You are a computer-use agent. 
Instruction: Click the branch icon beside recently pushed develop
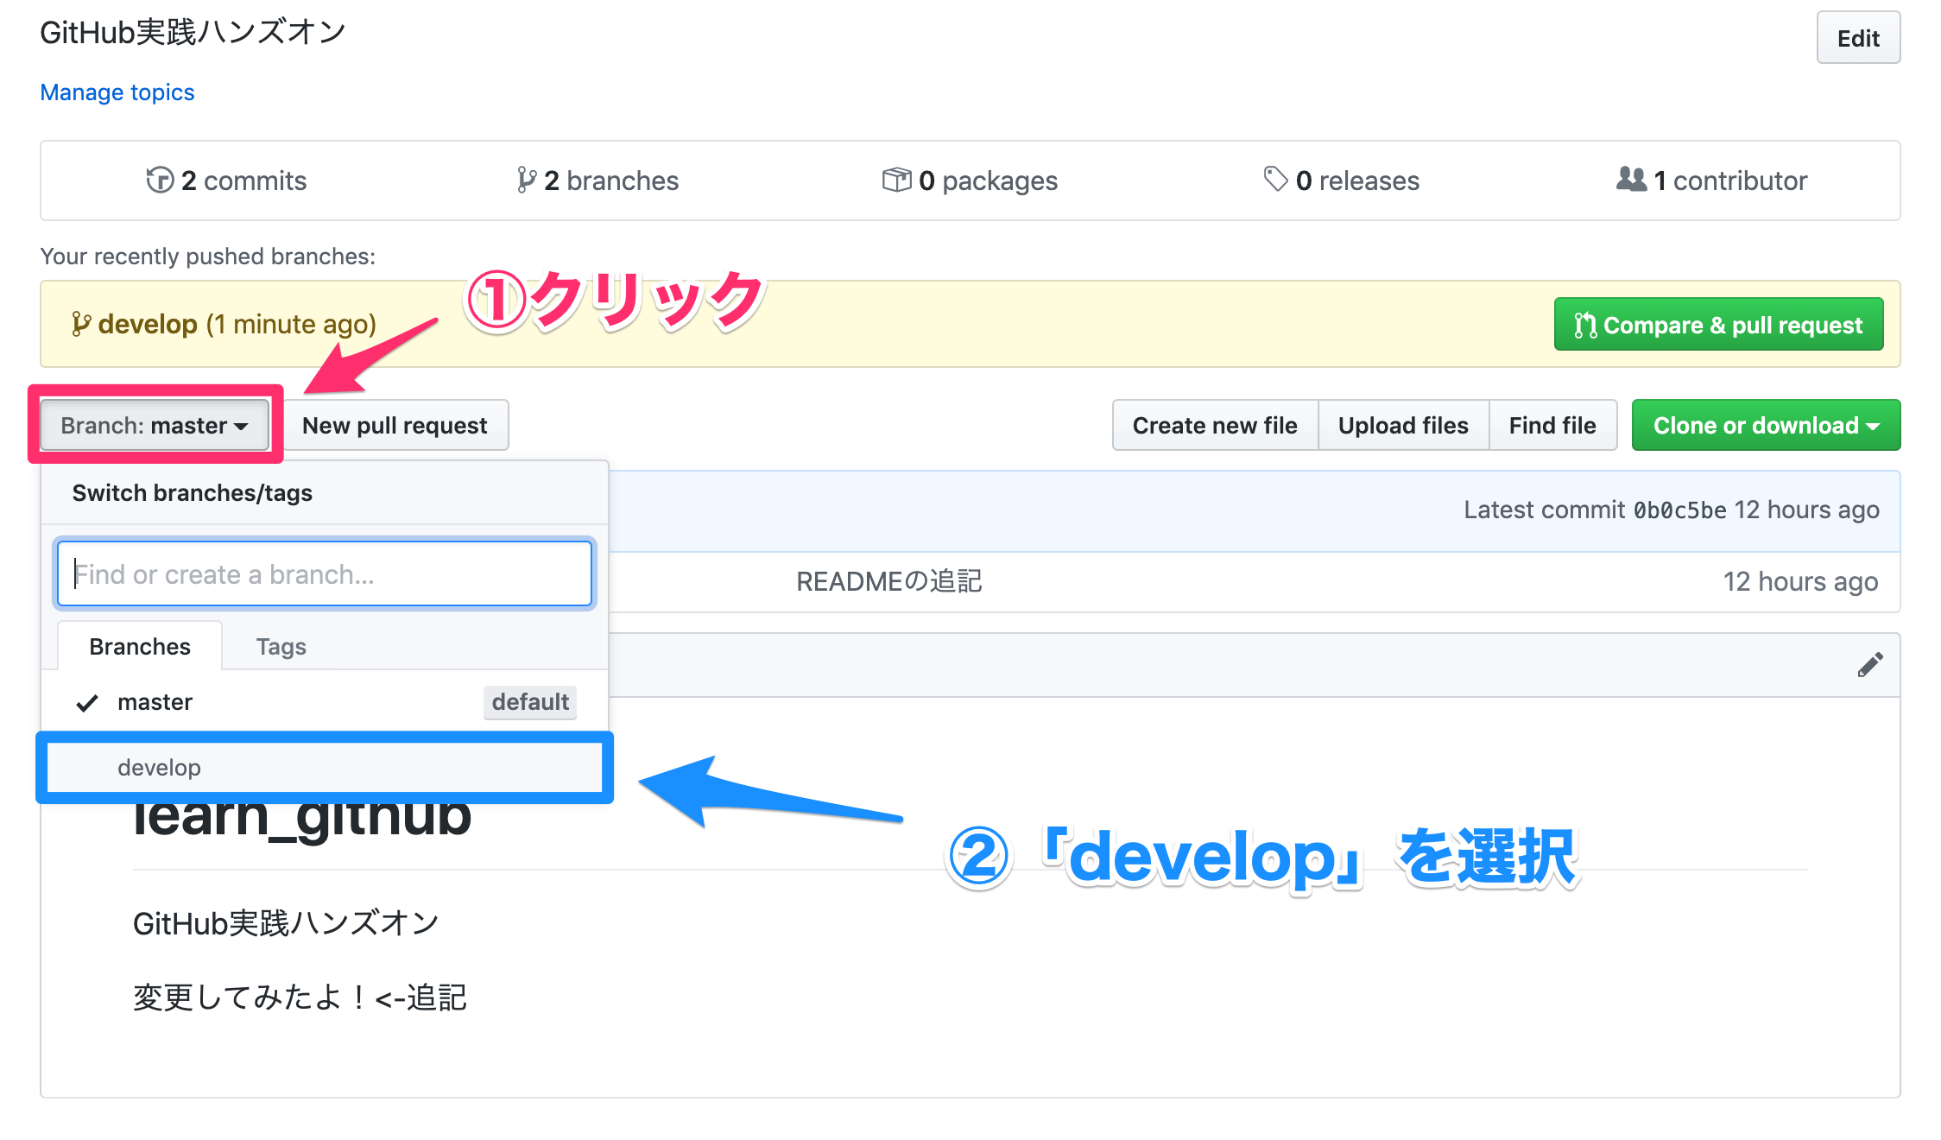80,324
